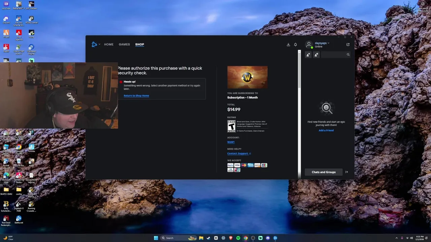Collapse the social panel arrow
The image size is (431, 242).
(x=346, y=172)
